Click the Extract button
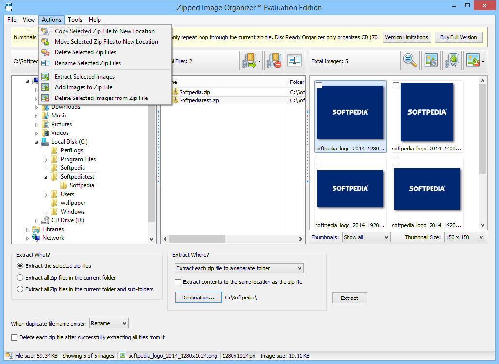Viewport: 499px width, 364px height. point(349,298)
